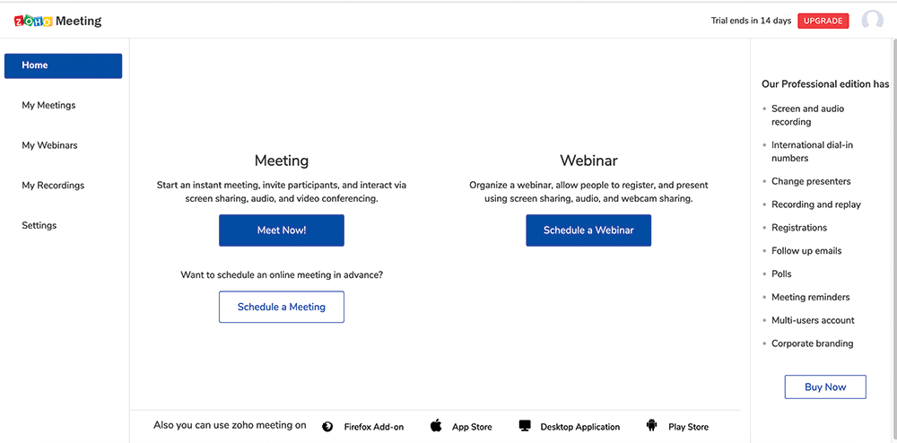Open the Desktop Application link

(x=580, y=427)
